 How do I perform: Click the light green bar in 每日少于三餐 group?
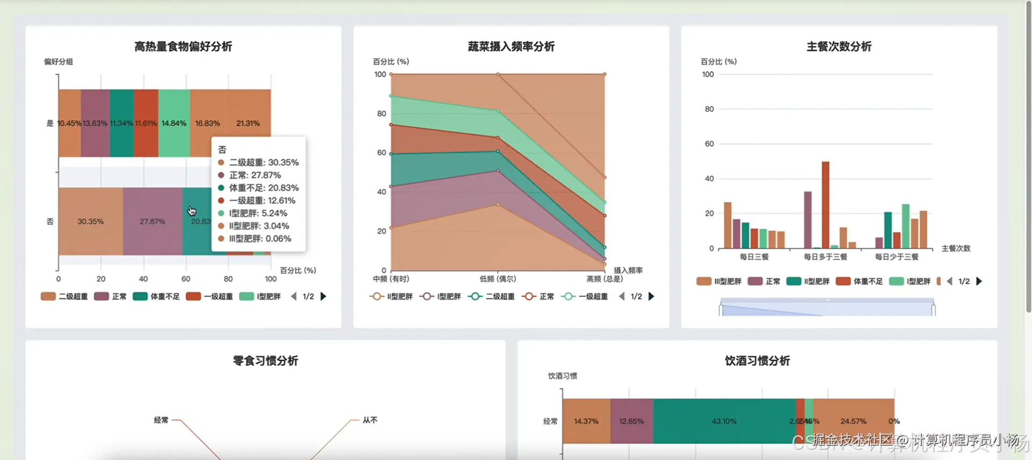(906, 227)
